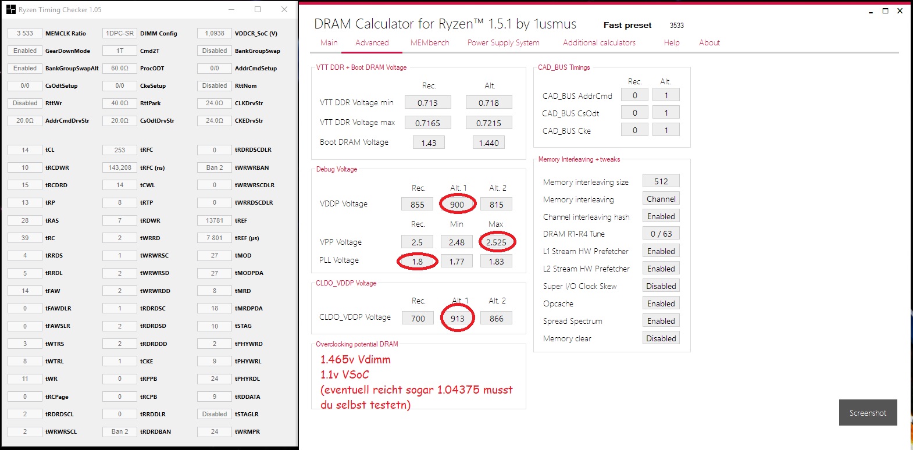
Task: Click Channel interleaving hash Enabled value
Action: click(661, 216)
